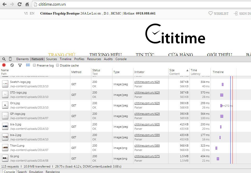
Task: Click the SIGN IN link
Action: (x=242, y=13)
